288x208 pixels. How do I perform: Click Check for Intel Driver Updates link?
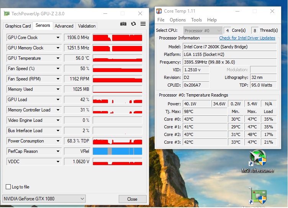pyautogui.click(x=247, y=38)
